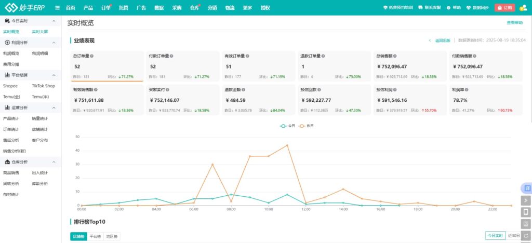Screen dimensions: 532x243
Task: Open the user account avatar icon
Action: pos(523,8)
